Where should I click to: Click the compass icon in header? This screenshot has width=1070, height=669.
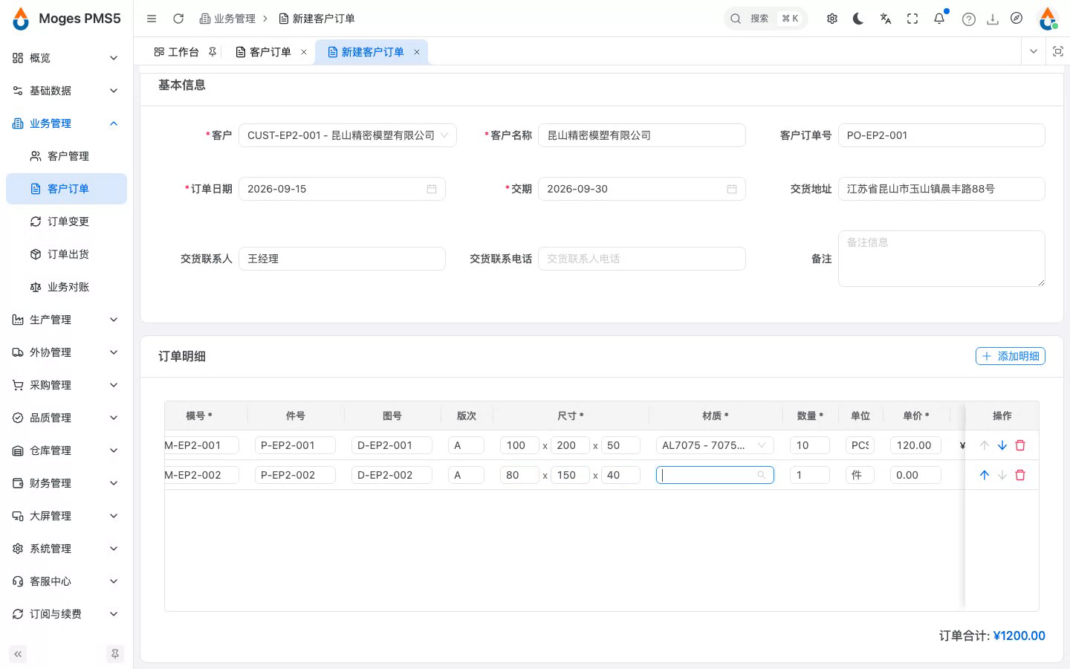tap(1016, 19)
